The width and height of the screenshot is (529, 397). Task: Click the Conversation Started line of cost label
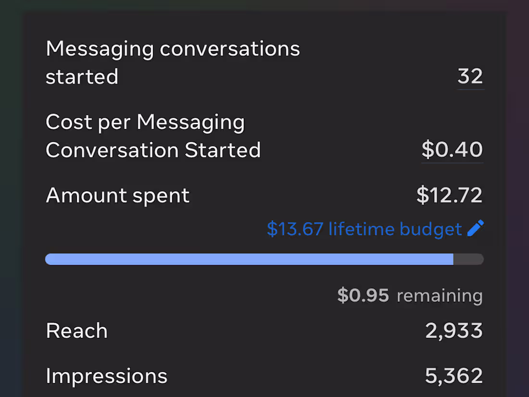(153, 150)
